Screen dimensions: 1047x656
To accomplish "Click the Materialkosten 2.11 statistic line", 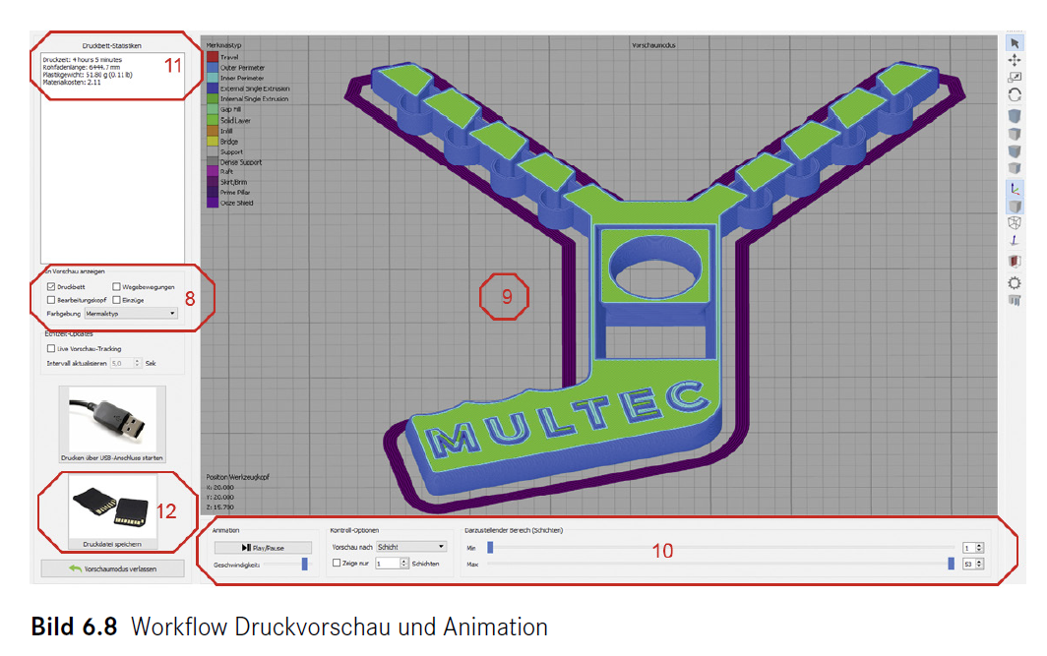I will [72, 82].
